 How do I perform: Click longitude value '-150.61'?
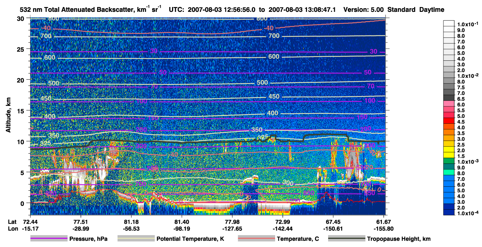pos(333,229)
